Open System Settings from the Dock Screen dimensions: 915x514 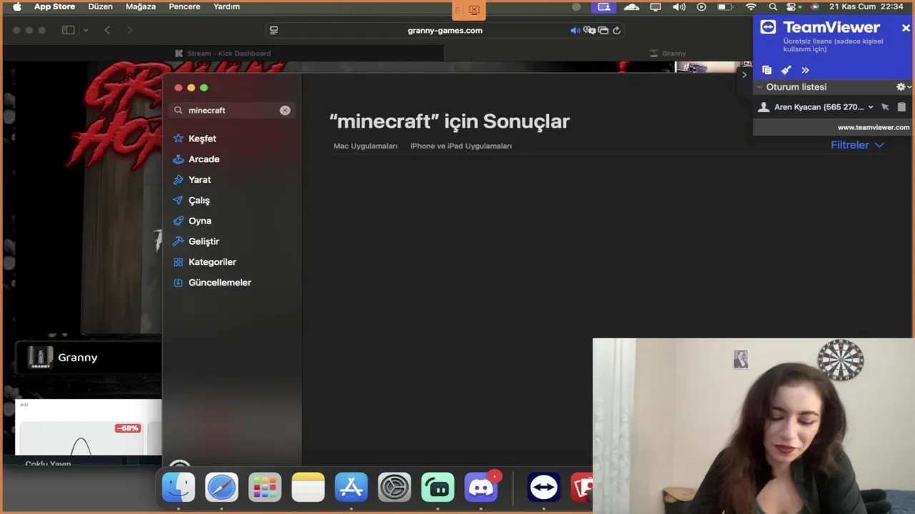click(395, 488)
